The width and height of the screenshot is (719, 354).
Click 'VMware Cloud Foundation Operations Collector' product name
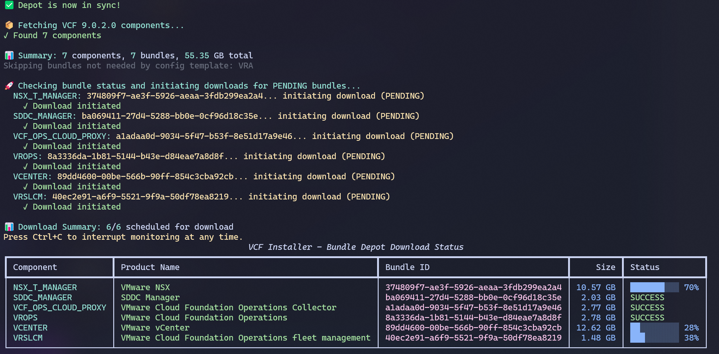pyautogui.click(x=228, y=308)
